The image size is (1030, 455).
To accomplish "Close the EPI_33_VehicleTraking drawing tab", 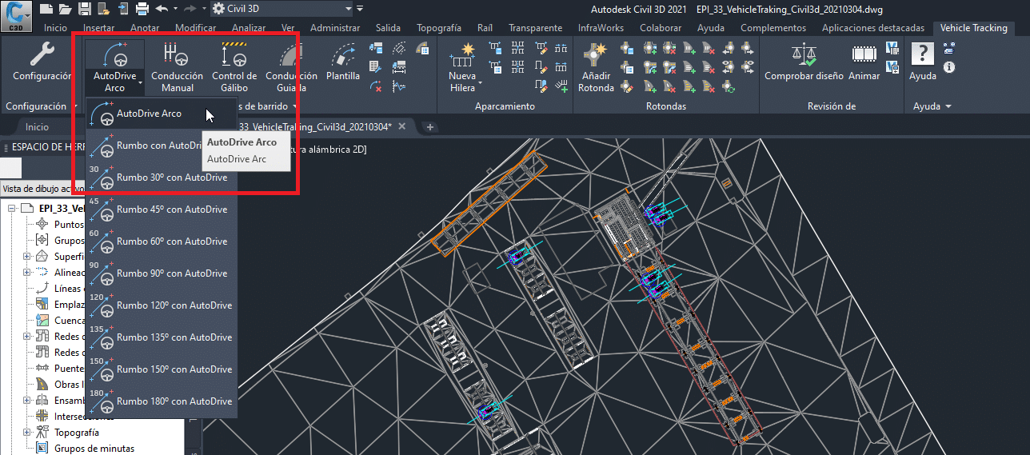I will coord(401,126).
